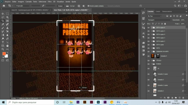
Task: Hide the SETA copiar 4 group
Action: pos(149,34)
